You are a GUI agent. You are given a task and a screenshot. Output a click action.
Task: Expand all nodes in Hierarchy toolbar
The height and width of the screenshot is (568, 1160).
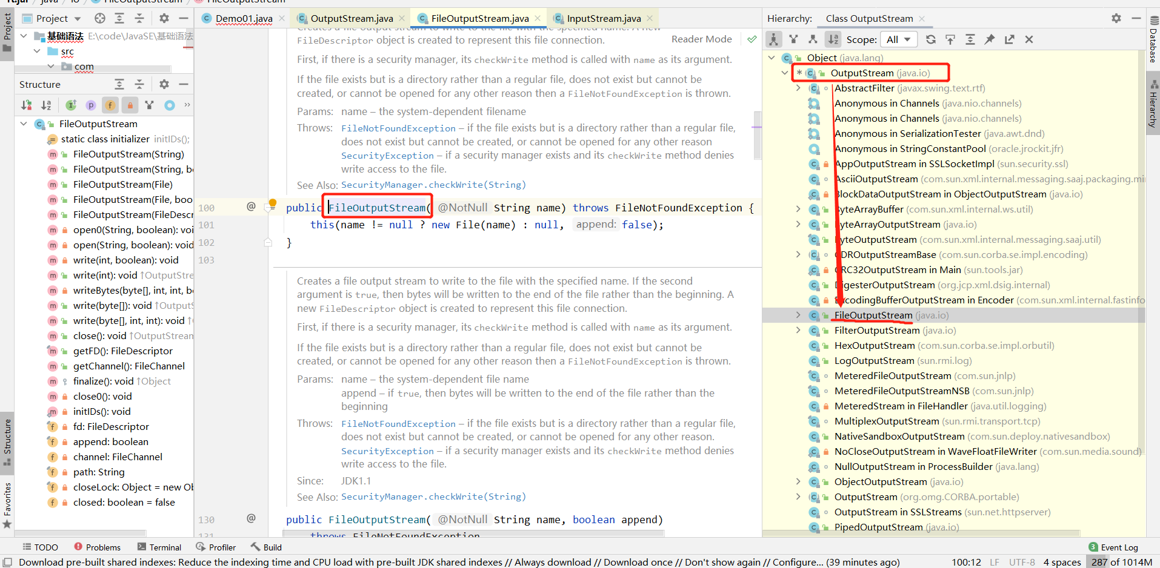coord(970,39)
